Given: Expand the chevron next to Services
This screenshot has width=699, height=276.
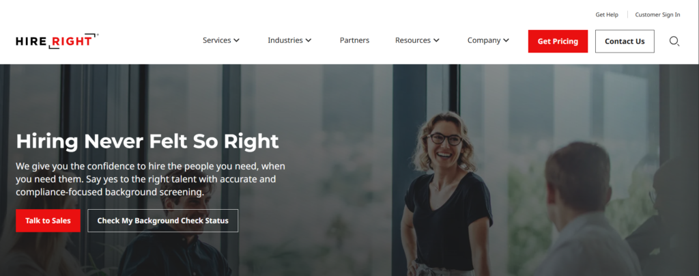Looking at the screenshot, I should pyautogui.click(x=237, y=40).
